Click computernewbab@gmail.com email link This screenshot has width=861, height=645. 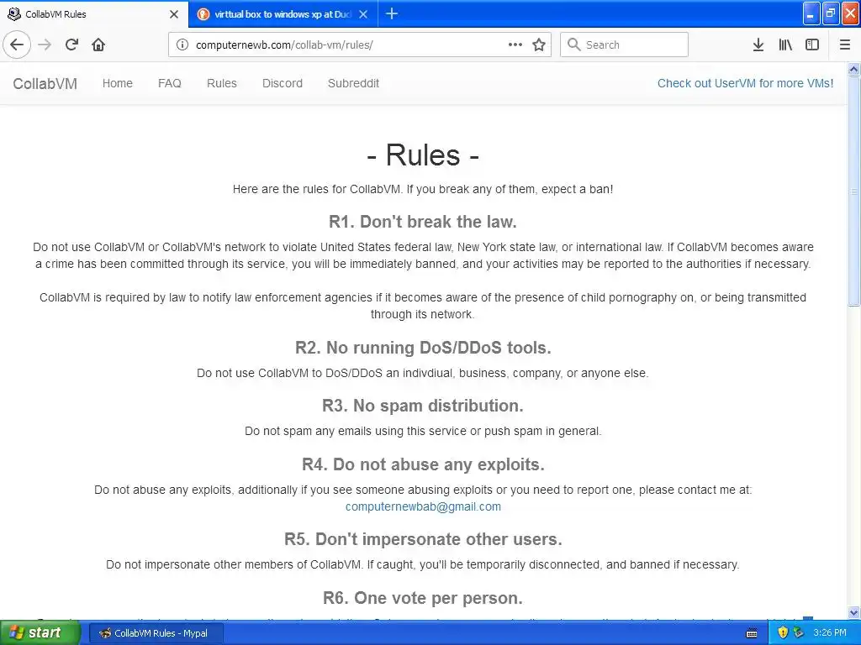[x=423, y=506]
